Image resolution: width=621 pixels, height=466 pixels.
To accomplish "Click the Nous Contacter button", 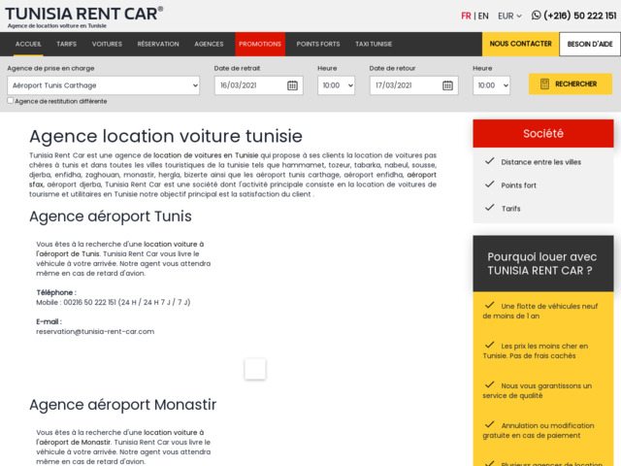I will point(520,44).
